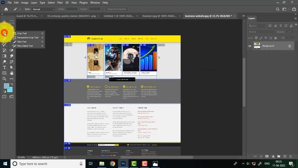Open the File menu

[9, 3]
